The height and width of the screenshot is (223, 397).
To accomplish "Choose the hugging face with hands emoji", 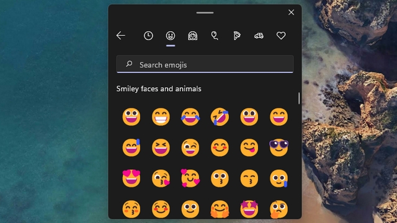I will coord(220,209).
